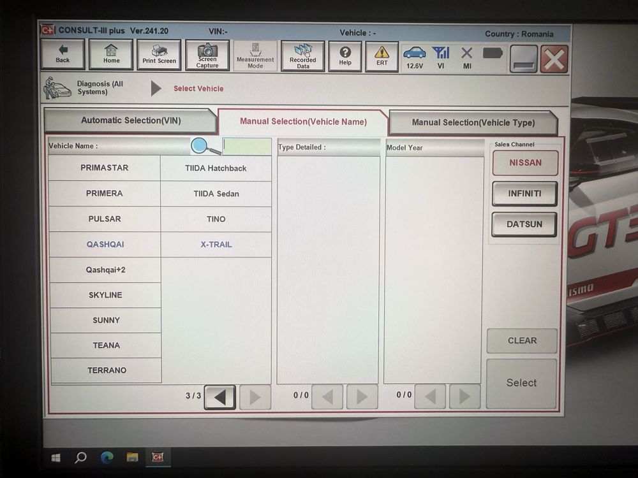Viewport: 638px width, 478px height.
Task: Open the Home screen
Action: tap(111, 54)
